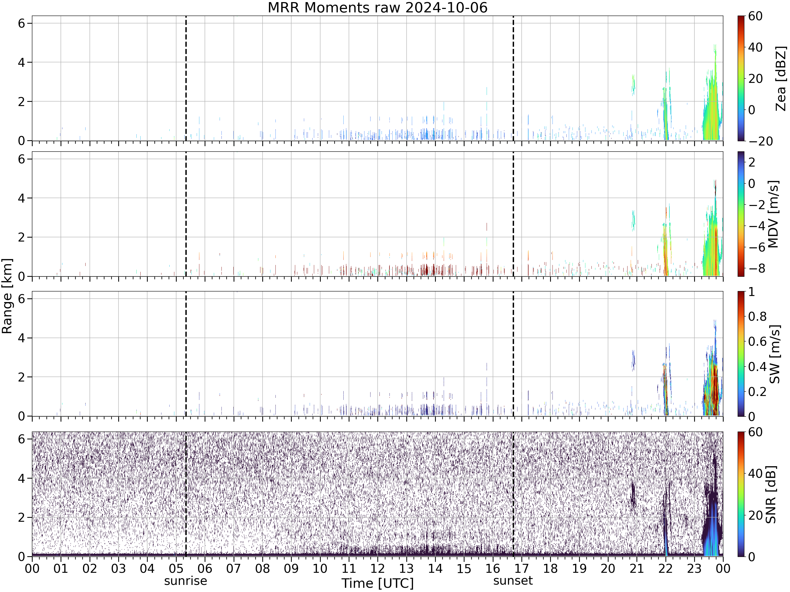This screenshot has height=592, width=790.
Task: Click the 06 hour tick label on time axis
Action: pyautogui.click(x=205, y=568)
